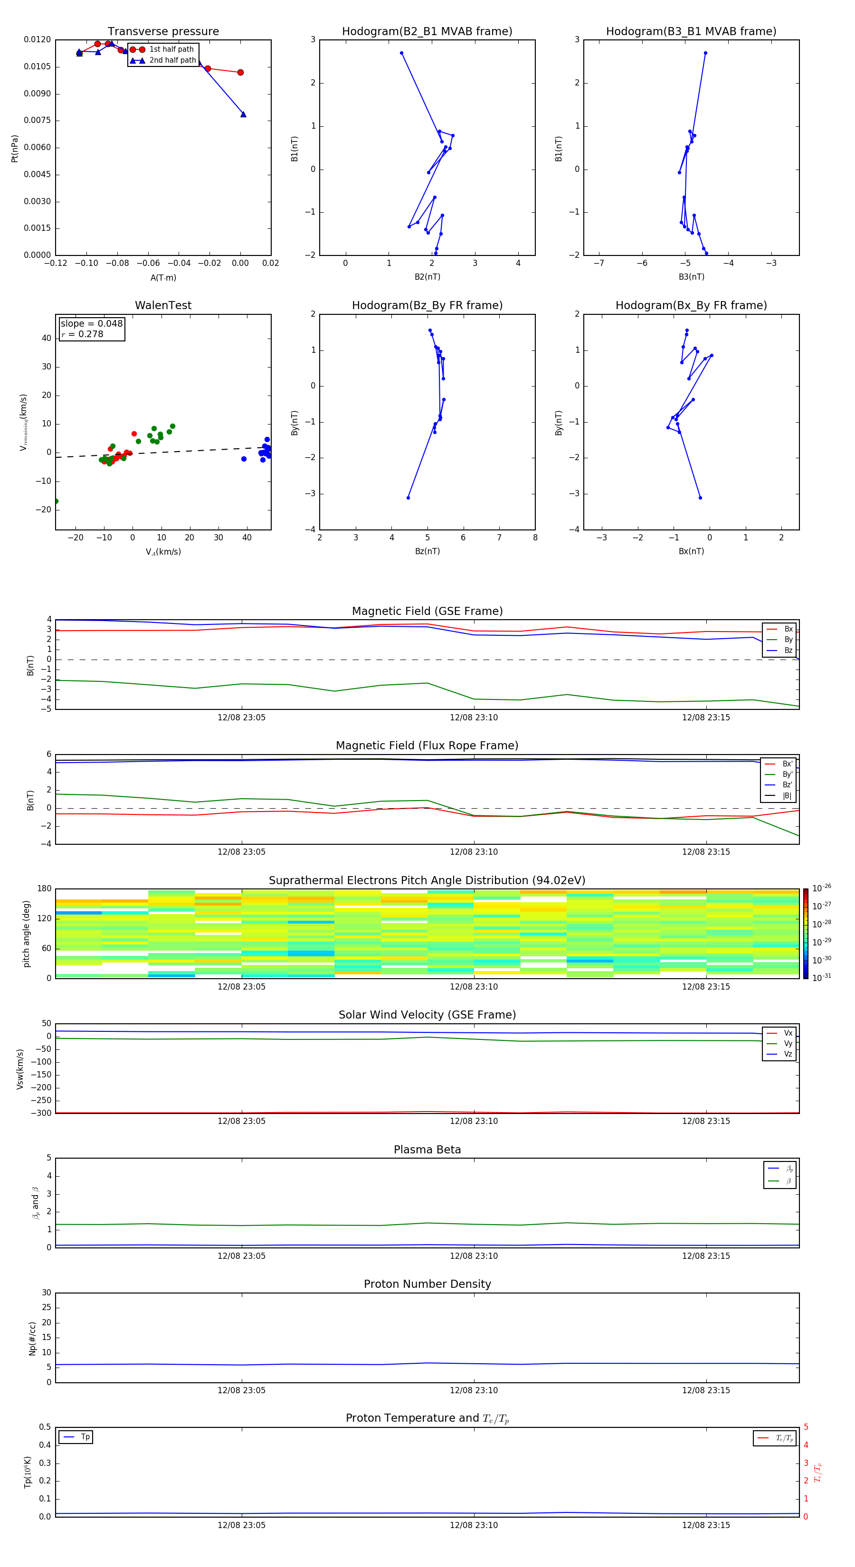Click the Tp legend box in Proton Temperature panel
Screen dimensions: 855x1567
(76, 1437)
